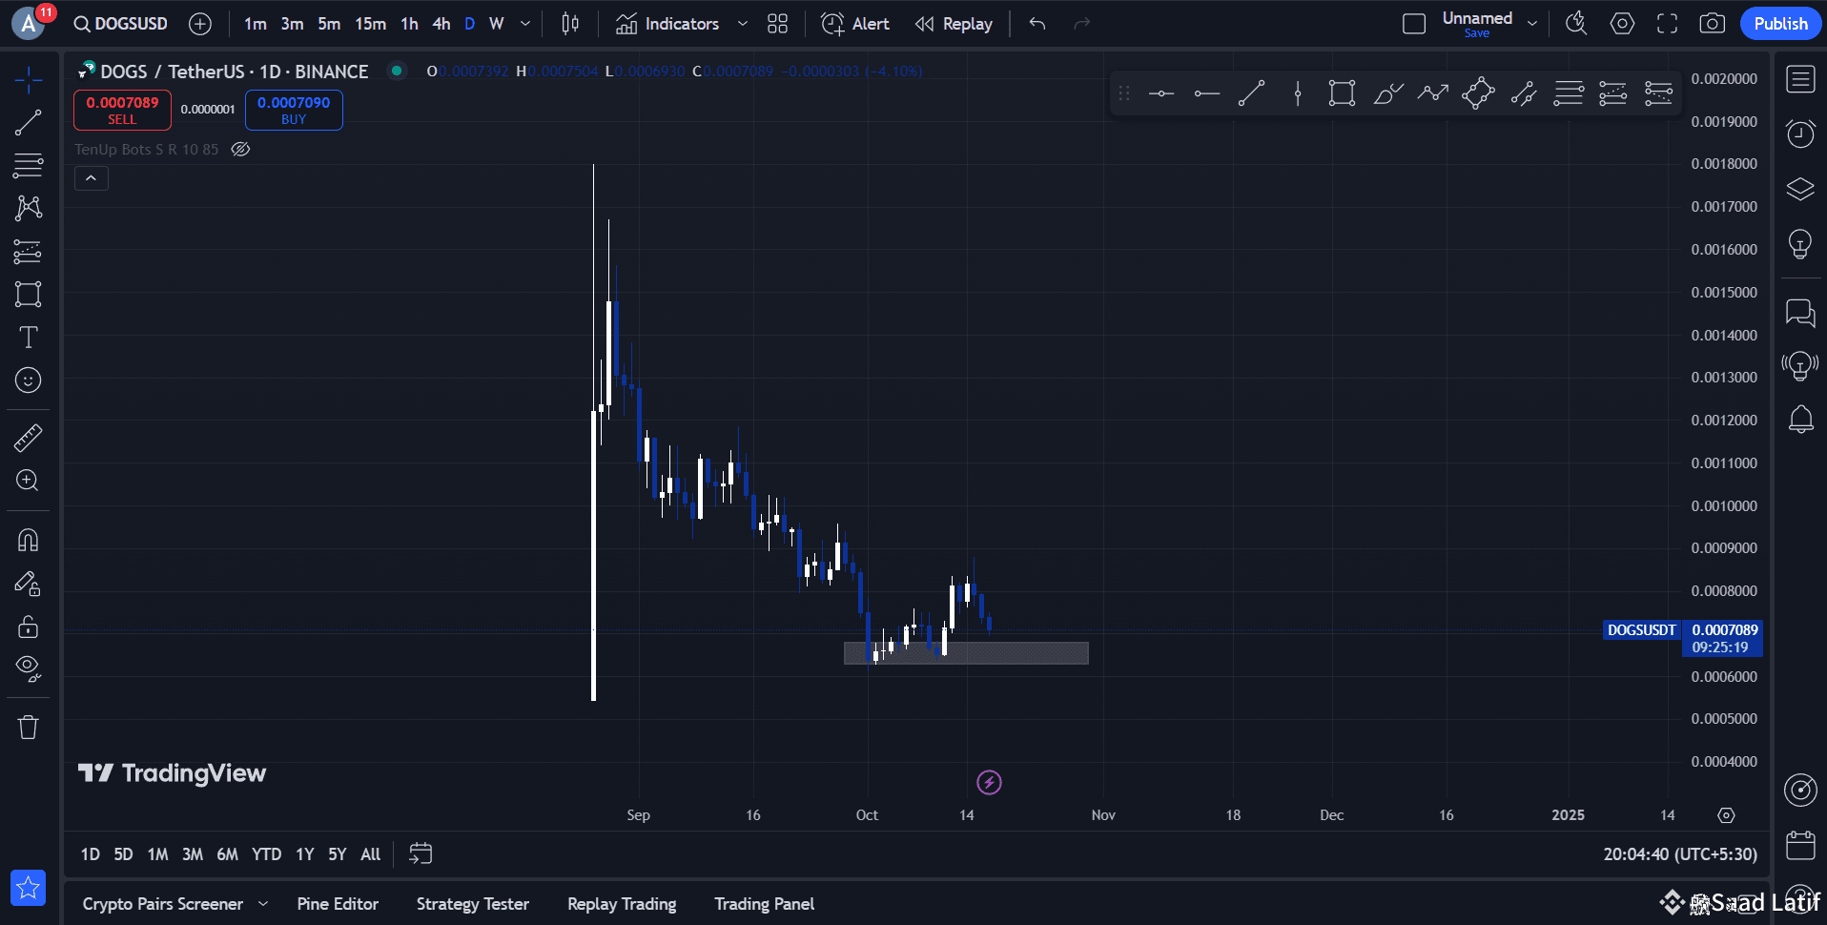Viewport: 1827px width, 925px height.
Task: Select the YTD date range
Action: pyautogui.click(x=266, y=854)
